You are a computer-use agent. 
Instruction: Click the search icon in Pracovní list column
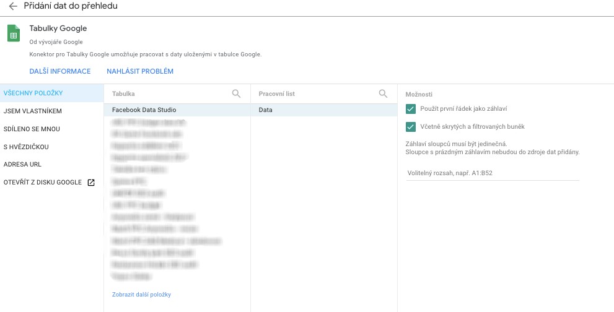pos(383,93)
